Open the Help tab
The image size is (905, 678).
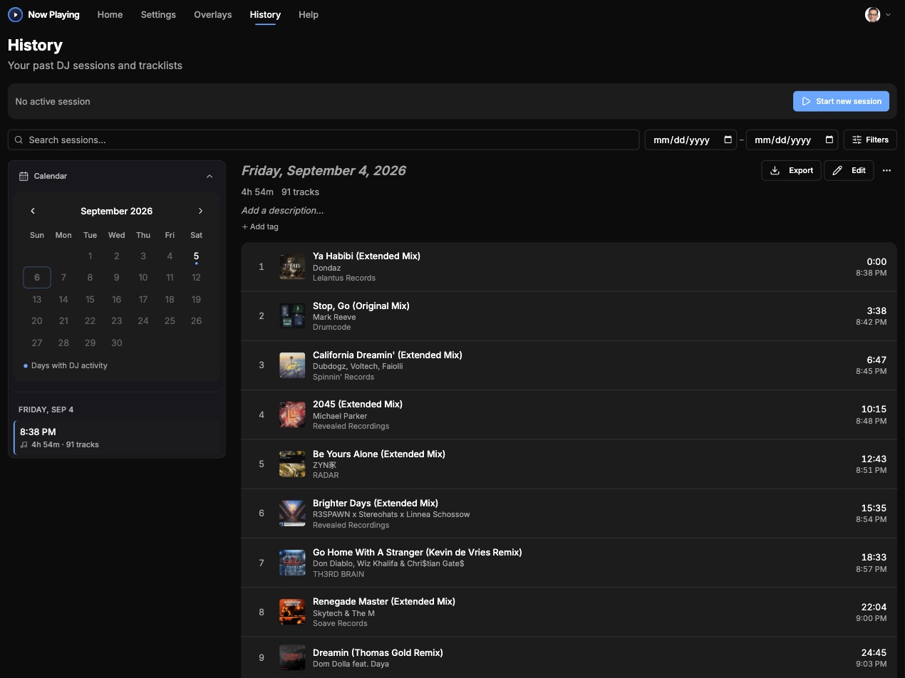pos(309,14)
